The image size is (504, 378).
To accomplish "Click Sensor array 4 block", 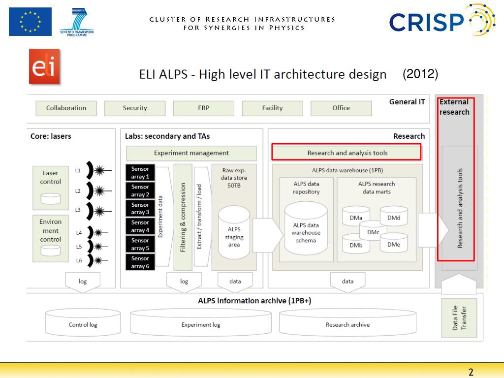I will click(x=140, y=226).
